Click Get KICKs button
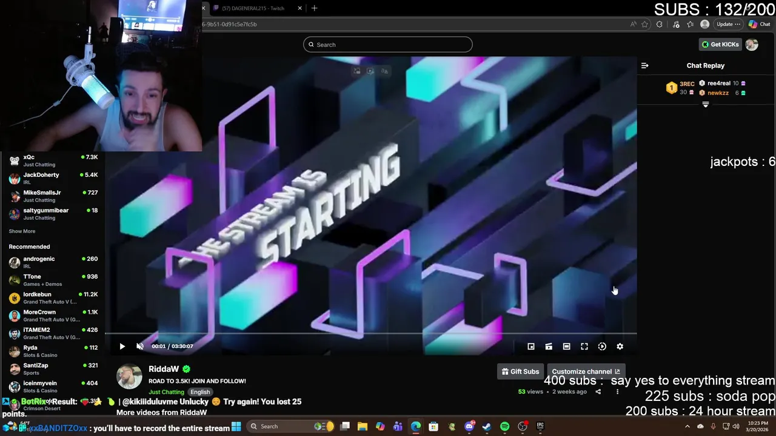The image size is (776, 436). (720, 44)
